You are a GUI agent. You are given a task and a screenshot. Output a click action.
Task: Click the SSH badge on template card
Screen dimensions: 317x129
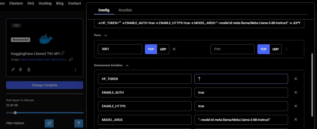pyautogui.click(x=16, y=26)
